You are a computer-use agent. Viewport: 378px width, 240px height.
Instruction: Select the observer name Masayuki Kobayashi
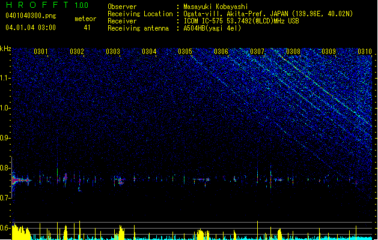[216, 7]
